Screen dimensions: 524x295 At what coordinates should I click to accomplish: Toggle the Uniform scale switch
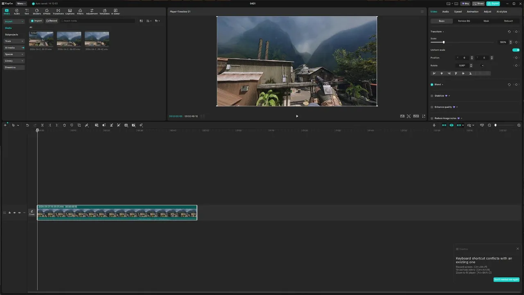(x=516, y=50)
